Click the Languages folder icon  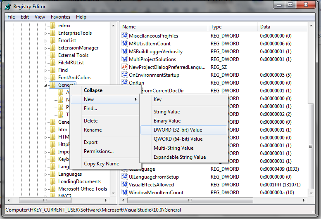(x=53, y=174)
